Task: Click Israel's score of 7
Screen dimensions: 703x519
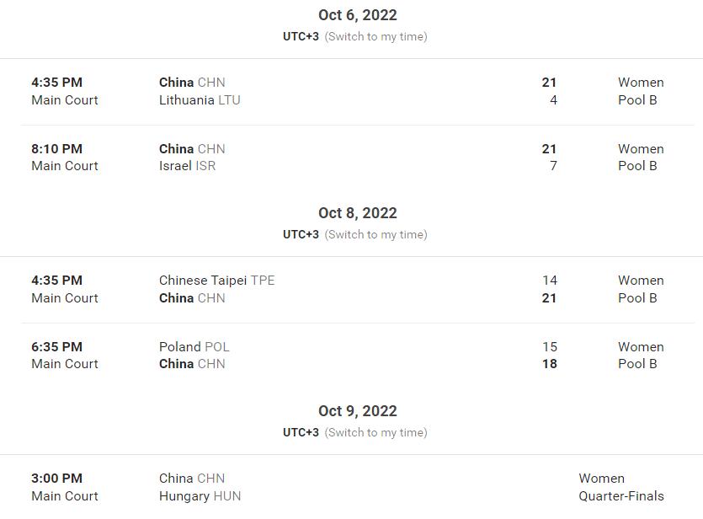Action: pos(553,166)
